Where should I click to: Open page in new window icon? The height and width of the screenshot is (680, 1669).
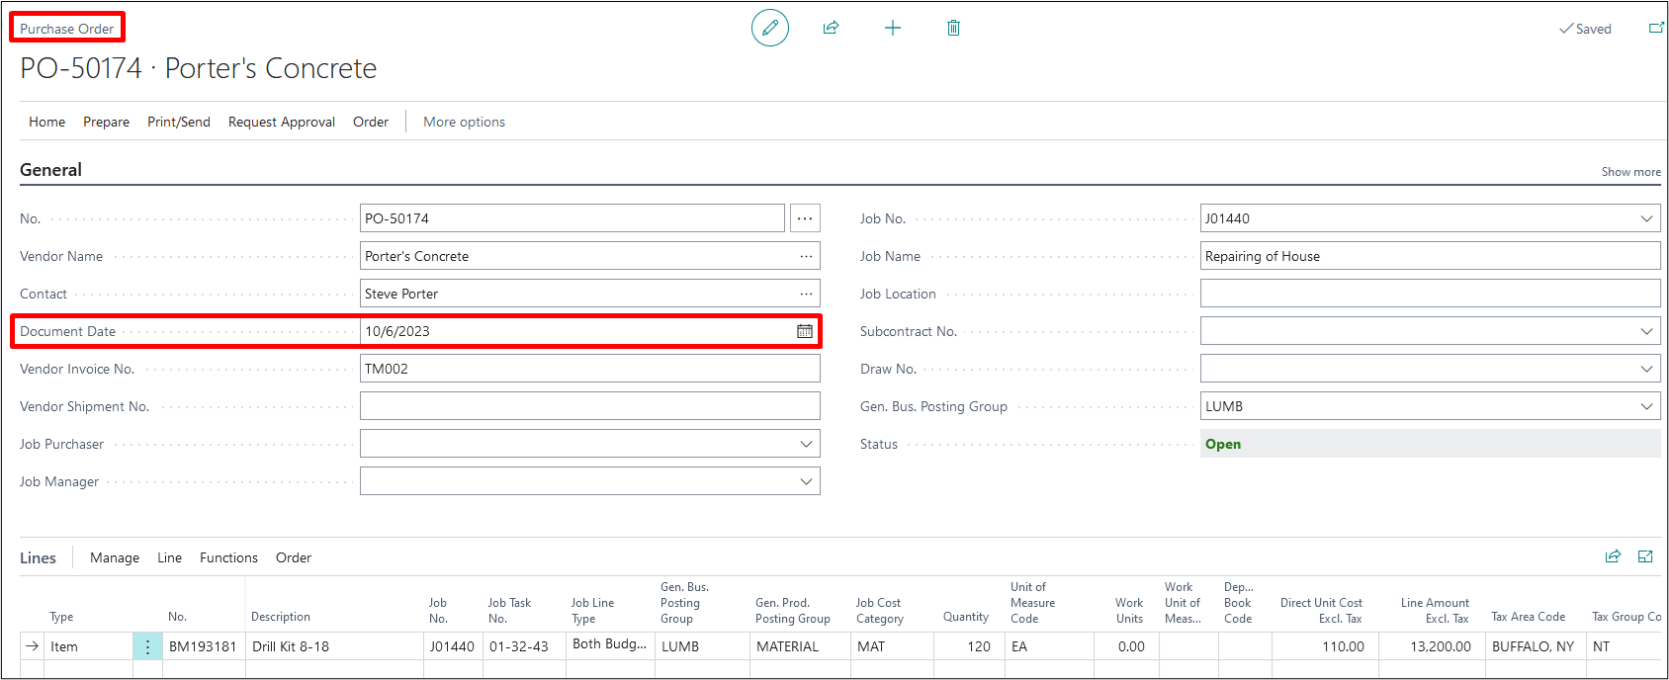coord(1655,28)
